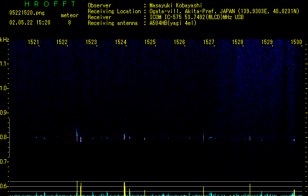Click the 1523 time marker
This screenshot has width=308, height=196.
coord(92,42)
